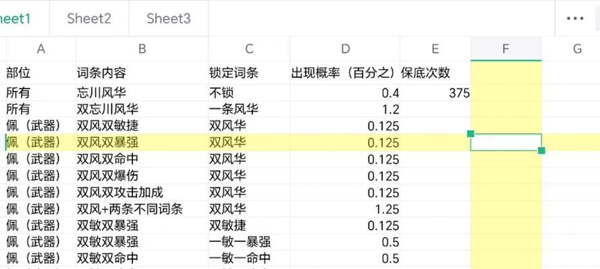Select the highlighted column F header
Viewport: 600px width, 269px height.
(506, 49)
